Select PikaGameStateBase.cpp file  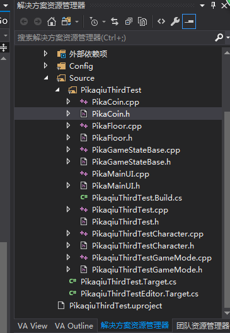click(x=136, y=150)
